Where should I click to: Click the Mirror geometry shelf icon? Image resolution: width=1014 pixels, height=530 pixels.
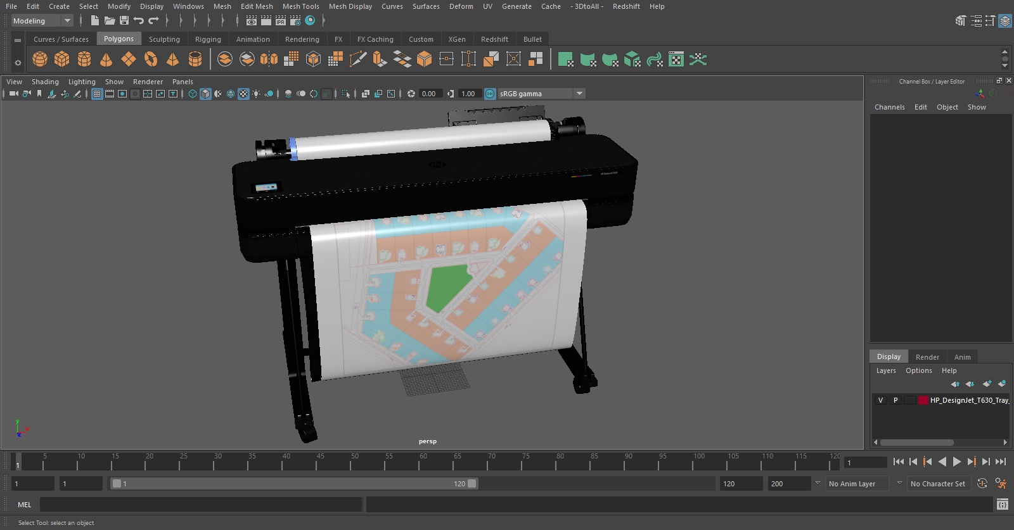point(269,60)
